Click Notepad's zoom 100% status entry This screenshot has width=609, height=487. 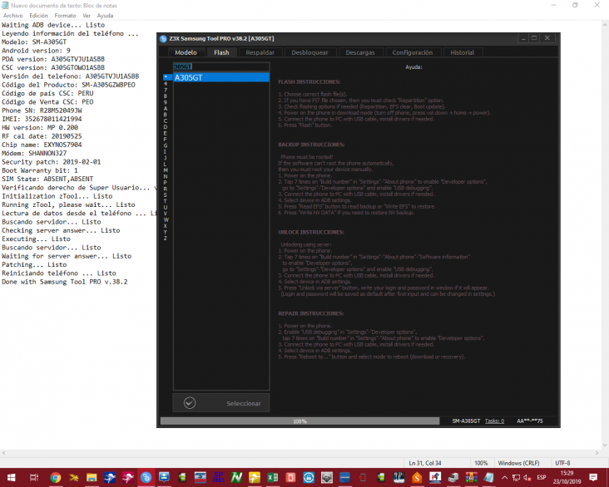481,463
